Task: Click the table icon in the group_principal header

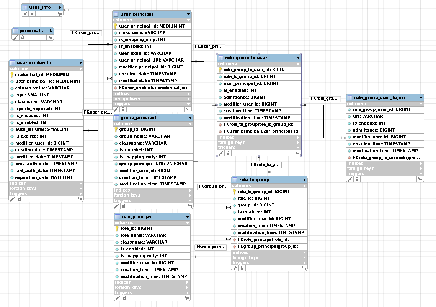Action: click(x=117, y=117)
